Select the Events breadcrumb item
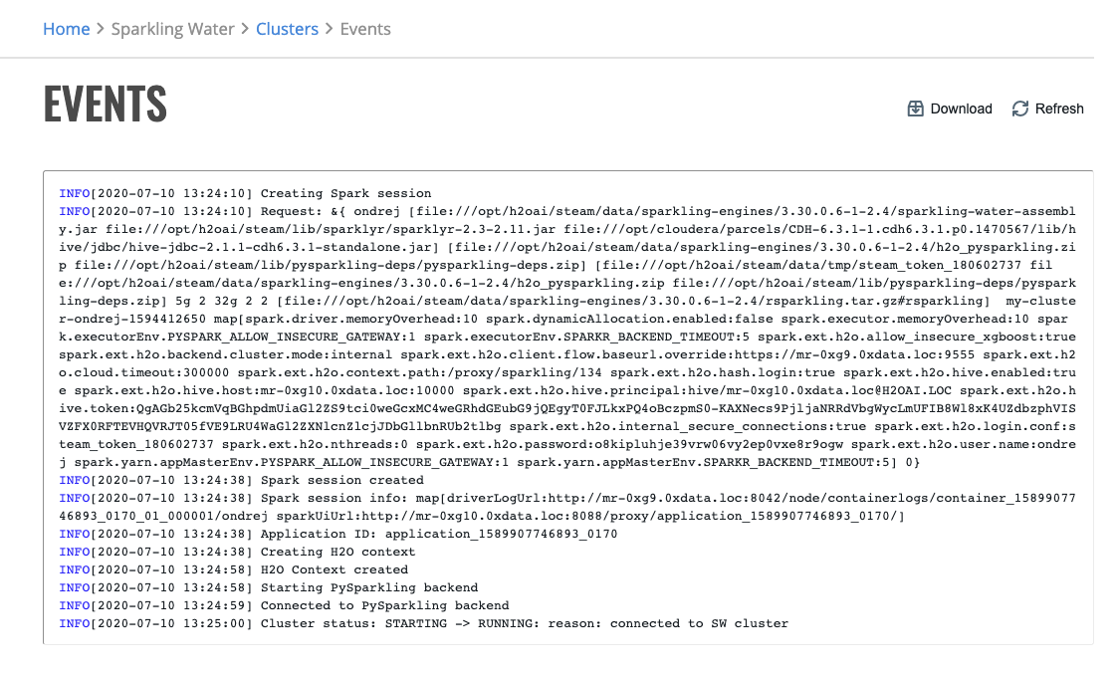The image size is (1117, 677). coord(365,29)
